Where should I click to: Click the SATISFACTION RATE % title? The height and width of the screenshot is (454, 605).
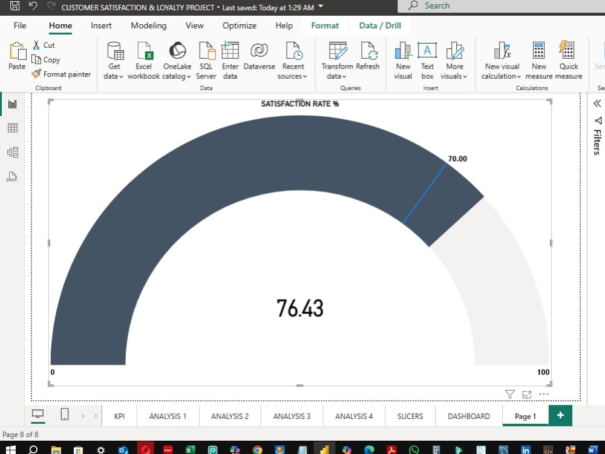300,104
